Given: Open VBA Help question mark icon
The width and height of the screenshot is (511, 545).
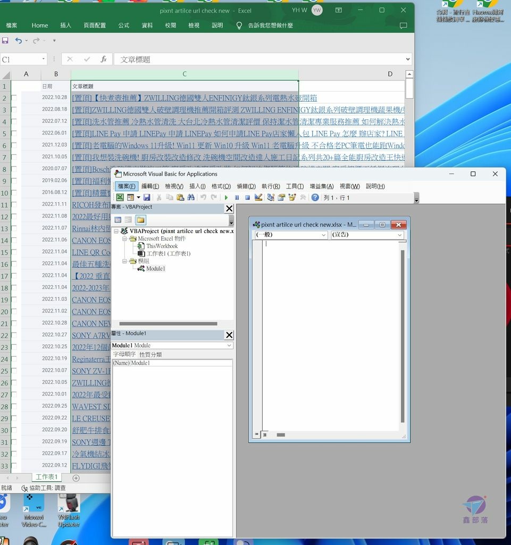Looking at the screenshot, I should pos(315,197).
